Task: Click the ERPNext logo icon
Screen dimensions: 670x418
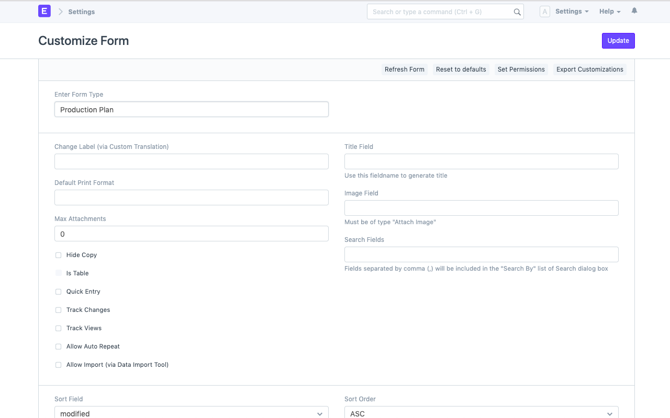Action: (44, 11)
